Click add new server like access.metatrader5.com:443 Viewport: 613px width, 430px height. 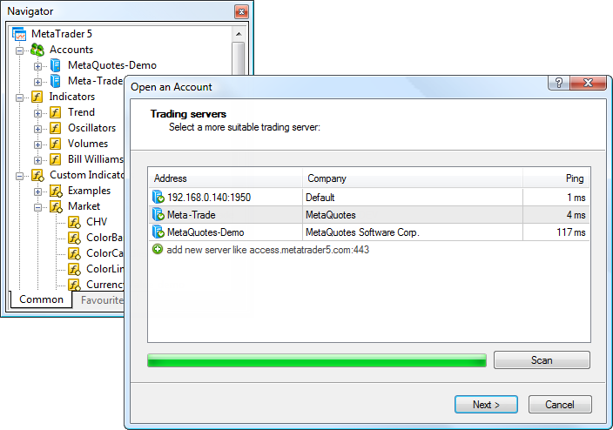[268, 250]
